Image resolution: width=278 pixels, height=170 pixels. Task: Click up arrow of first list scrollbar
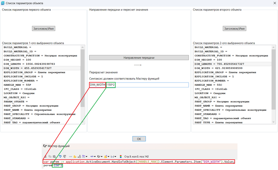[x=82, y=47]
